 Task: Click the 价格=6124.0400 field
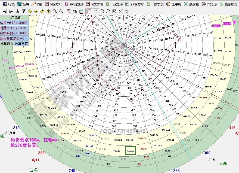click(x=14, y=23)
